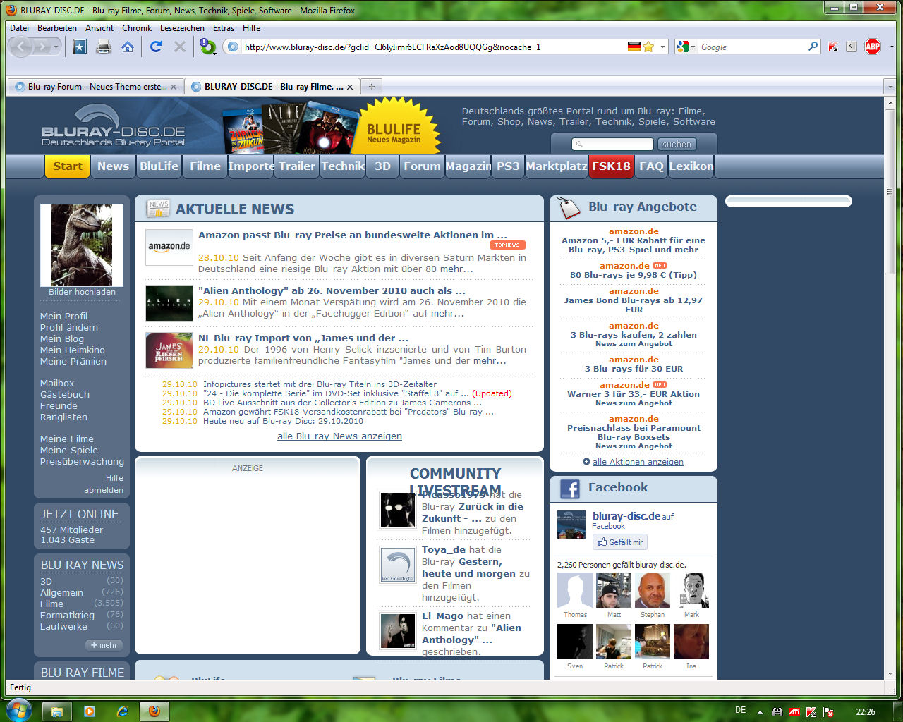This screenshot has width=903, height=722.
Task: Open the Chronik menu
Action: [x=137, y=28]
